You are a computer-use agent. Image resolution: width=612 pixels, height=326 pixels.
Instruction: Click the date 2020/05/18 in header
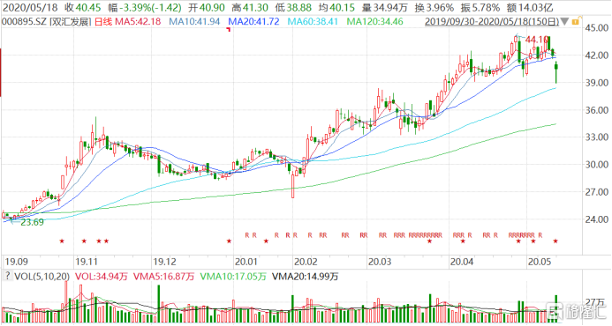(x=30, y=7)
